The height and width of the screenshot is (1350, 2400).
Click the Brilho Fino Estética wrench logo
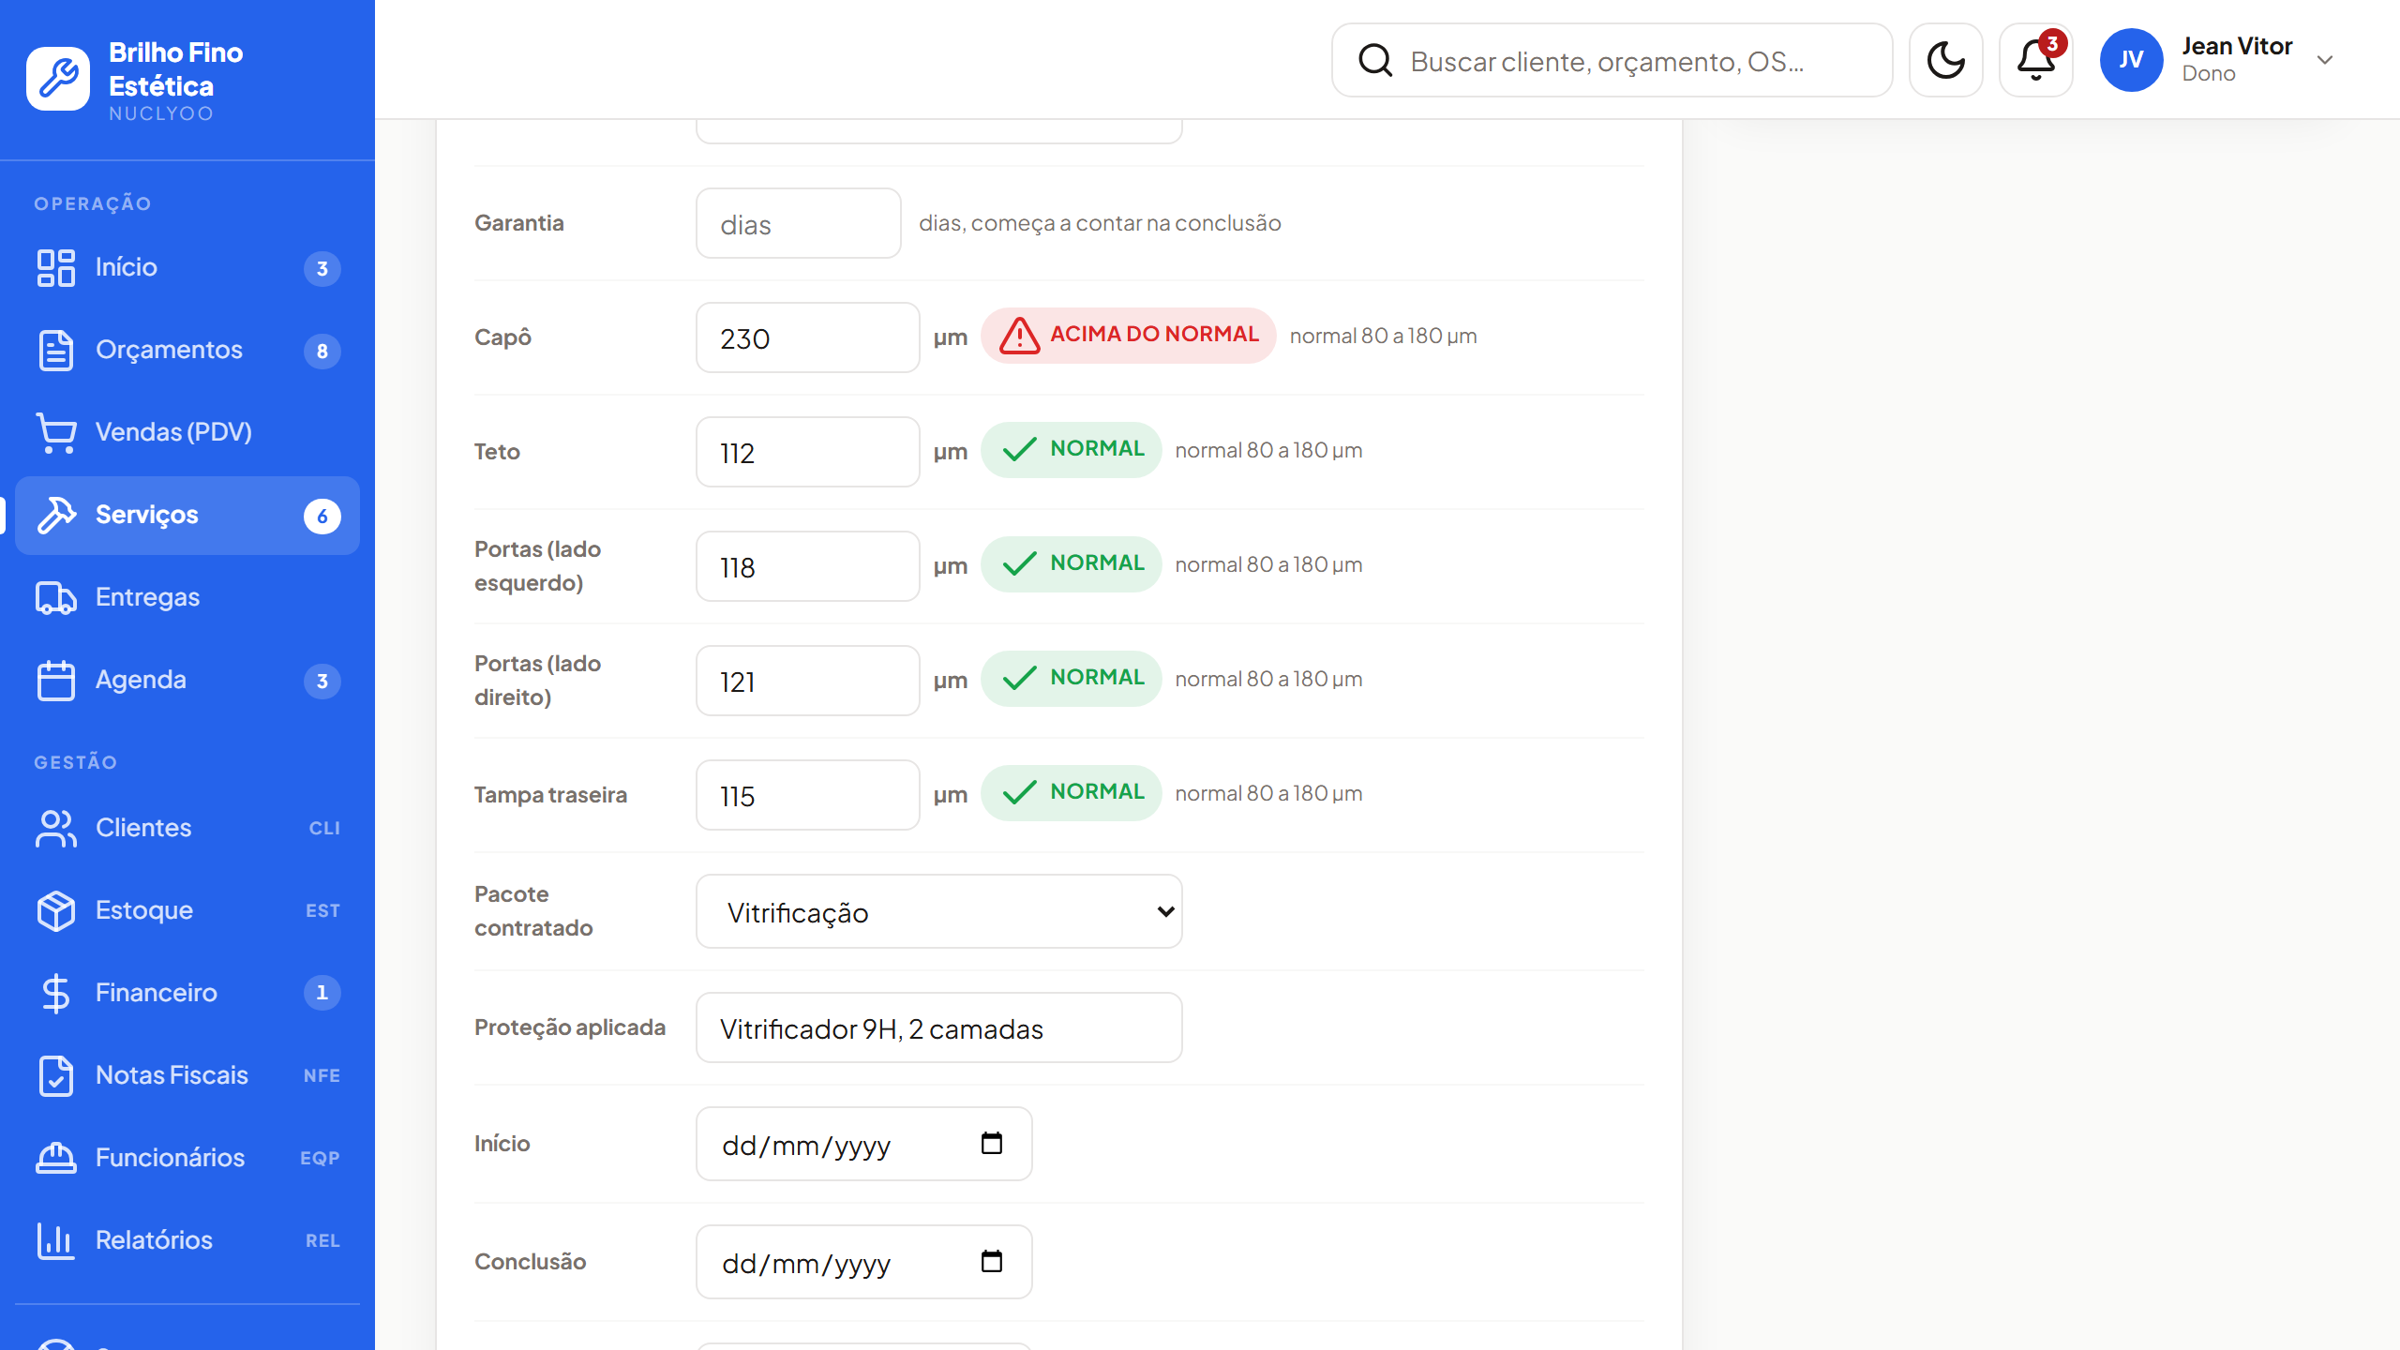point(58,79)
